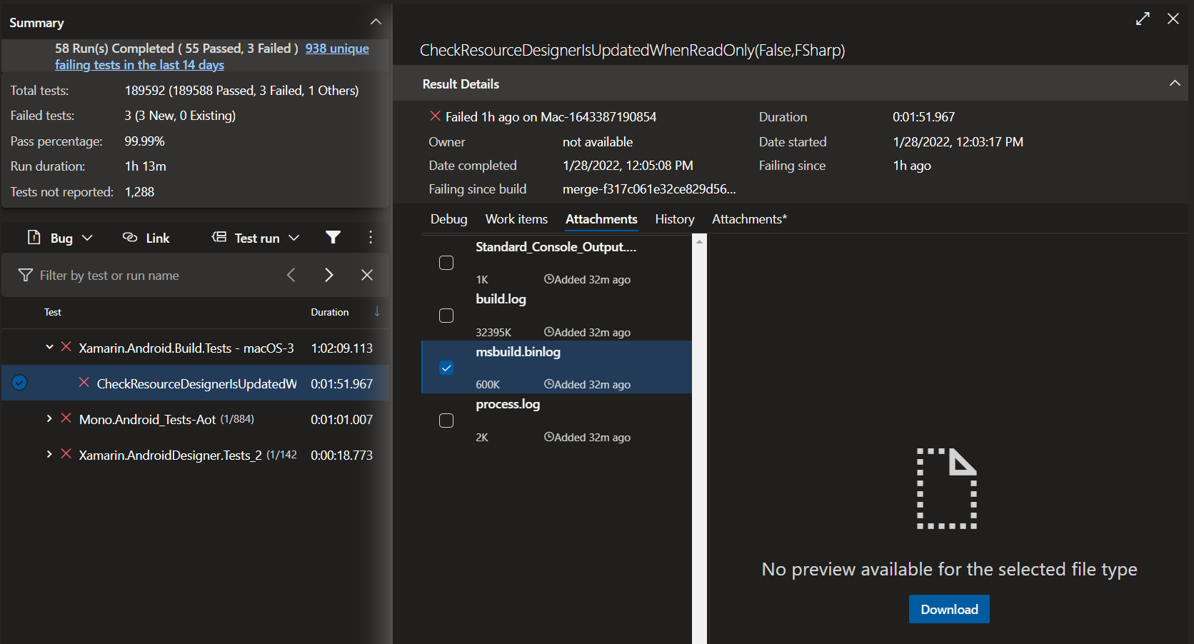Click the failed X status icon in Result Details
1194x644 pixels.
coord(435,116)
